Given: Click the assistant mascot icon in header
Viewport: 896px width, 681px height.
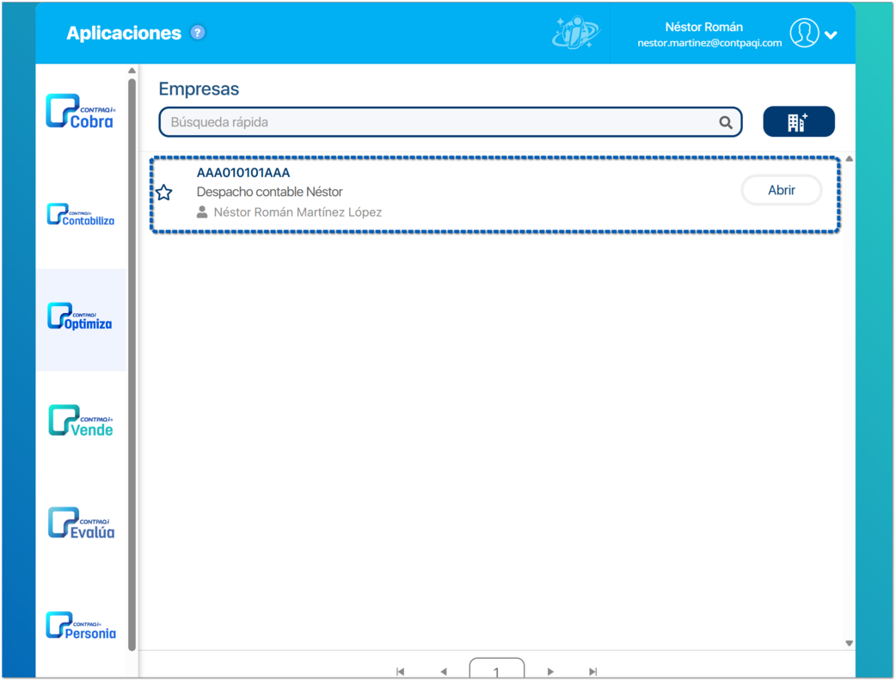Looking at the screenshot, I should click(x=575, y=34).
